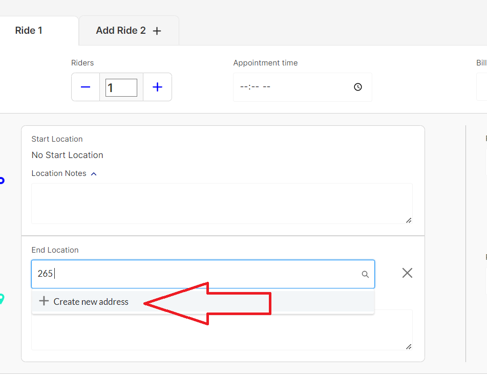Screen dimensions: 487x380
Task: Select the blue start-location circle marker
Action: pyautogui.click(x=2, y=180)
